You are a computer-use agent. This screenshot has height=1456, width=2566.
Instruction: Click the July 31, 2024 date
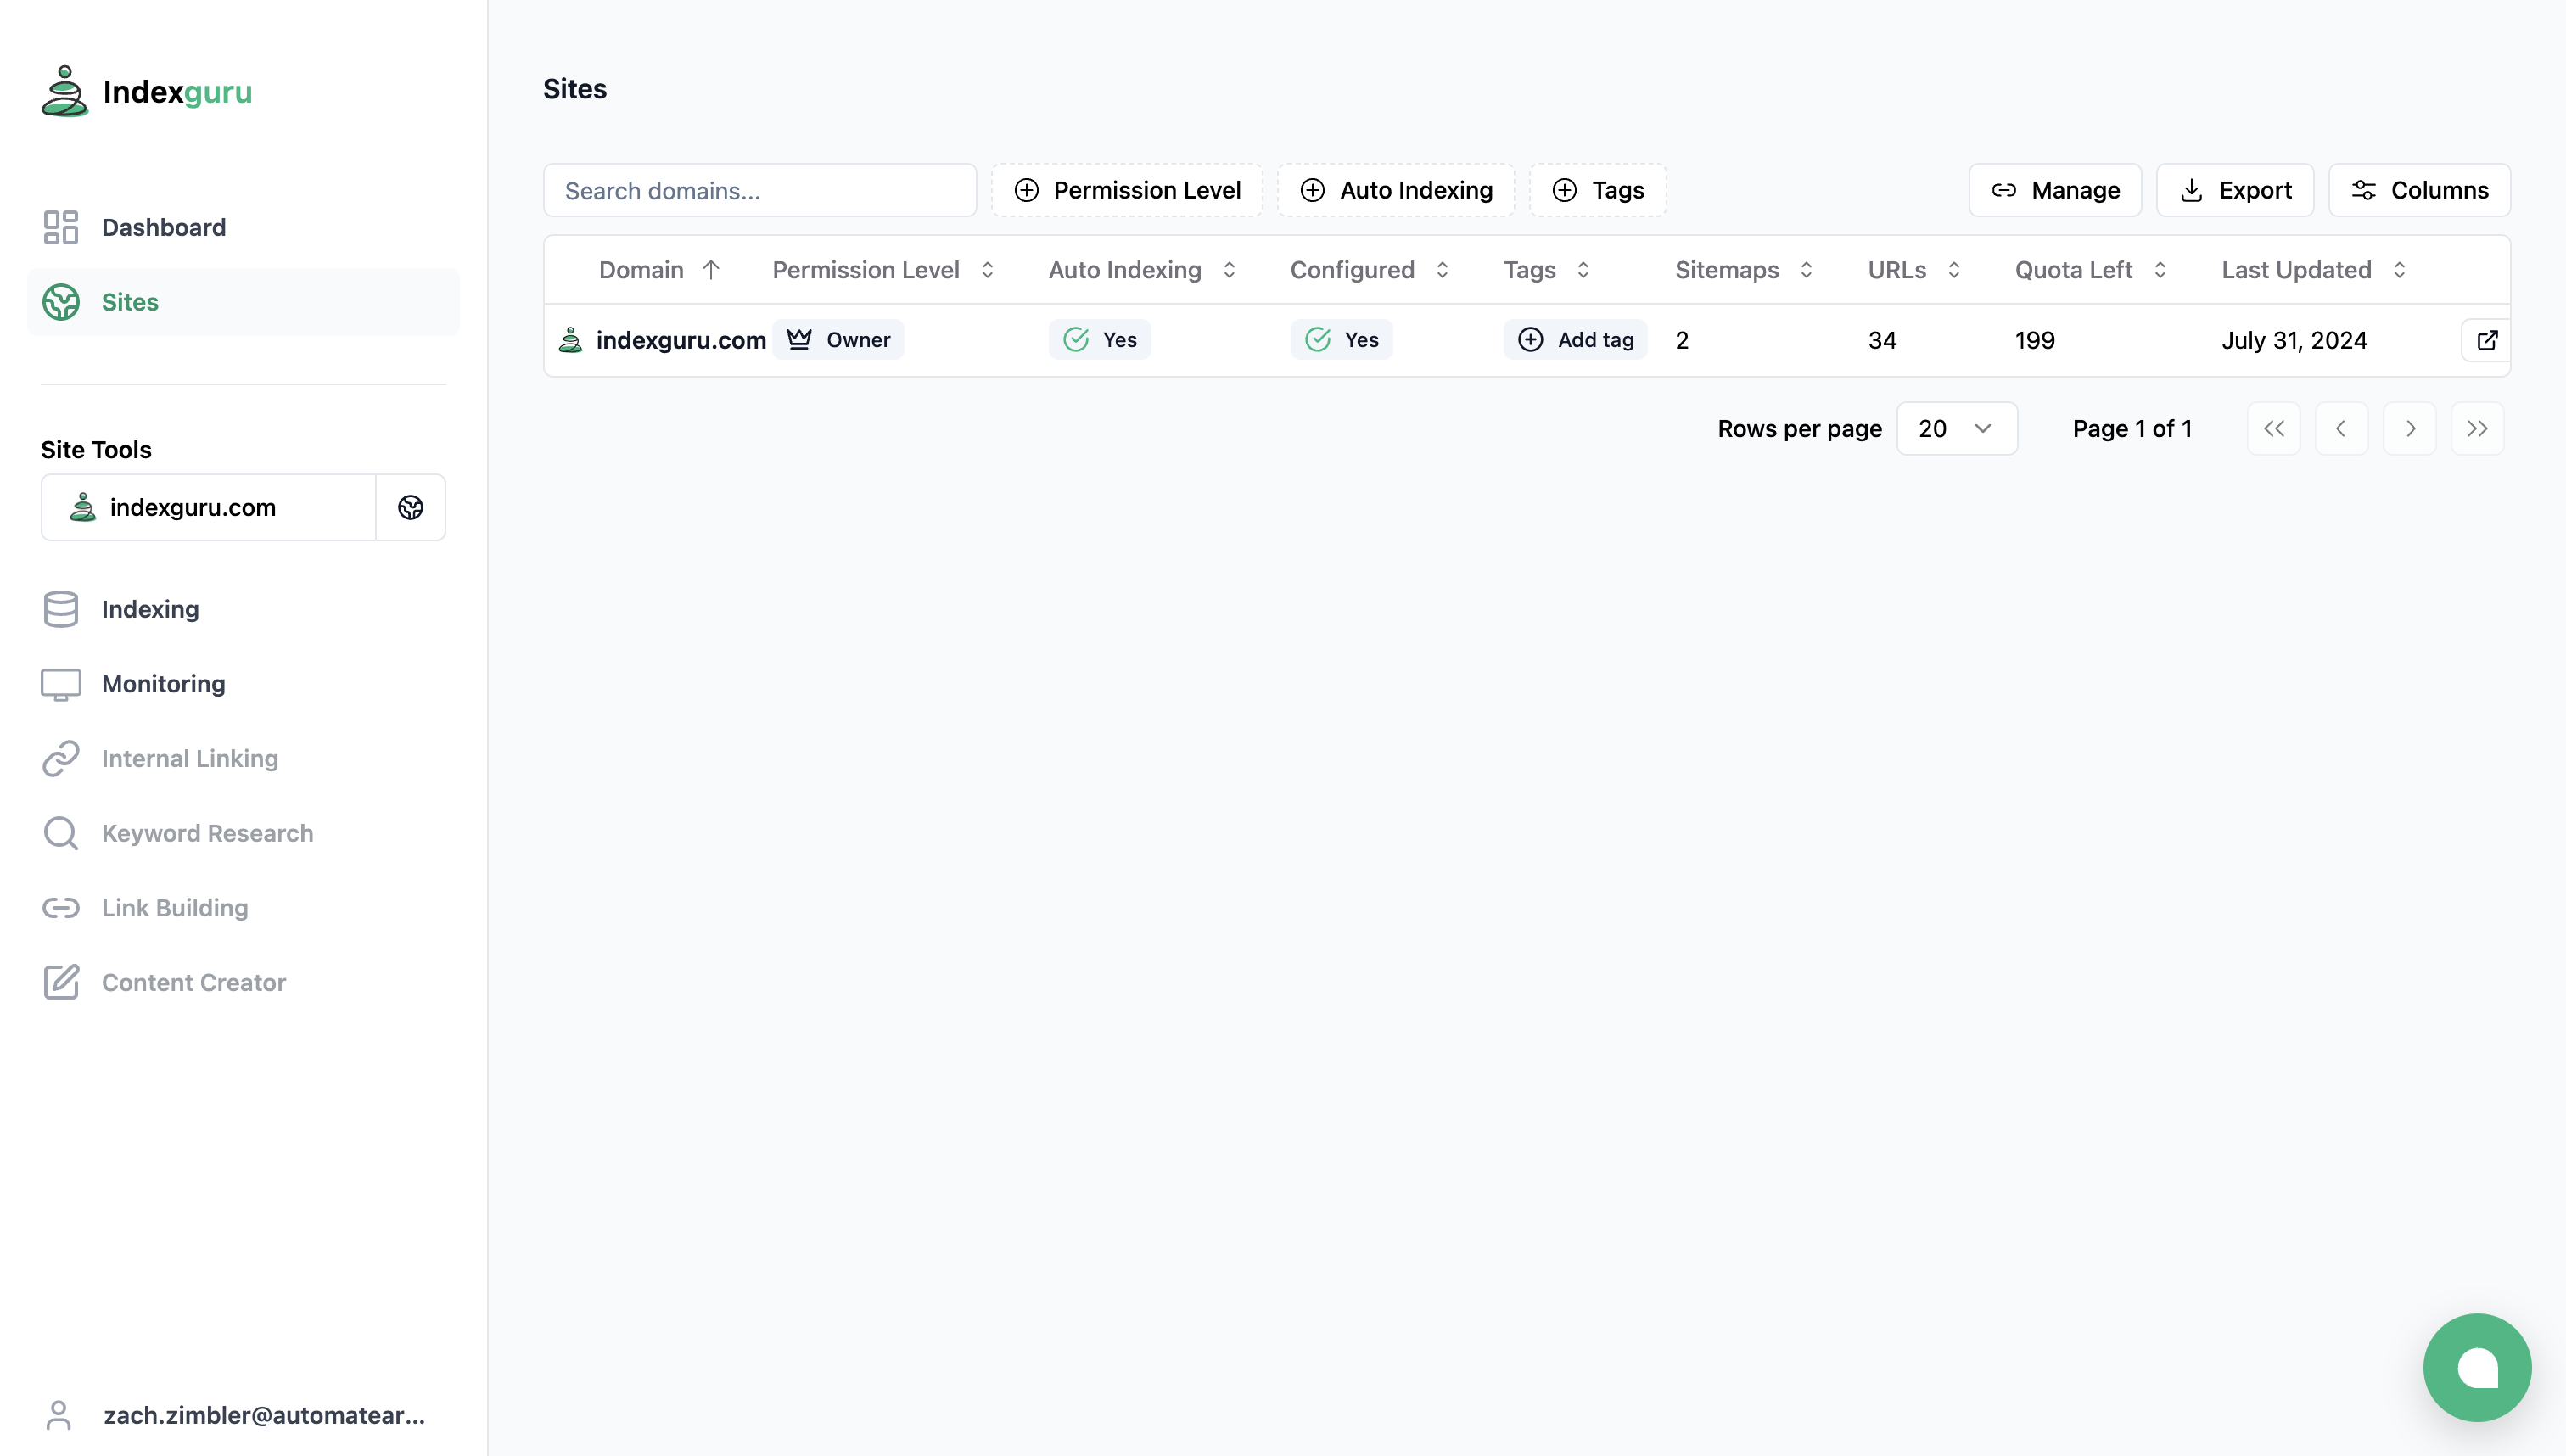[2294, 340]
